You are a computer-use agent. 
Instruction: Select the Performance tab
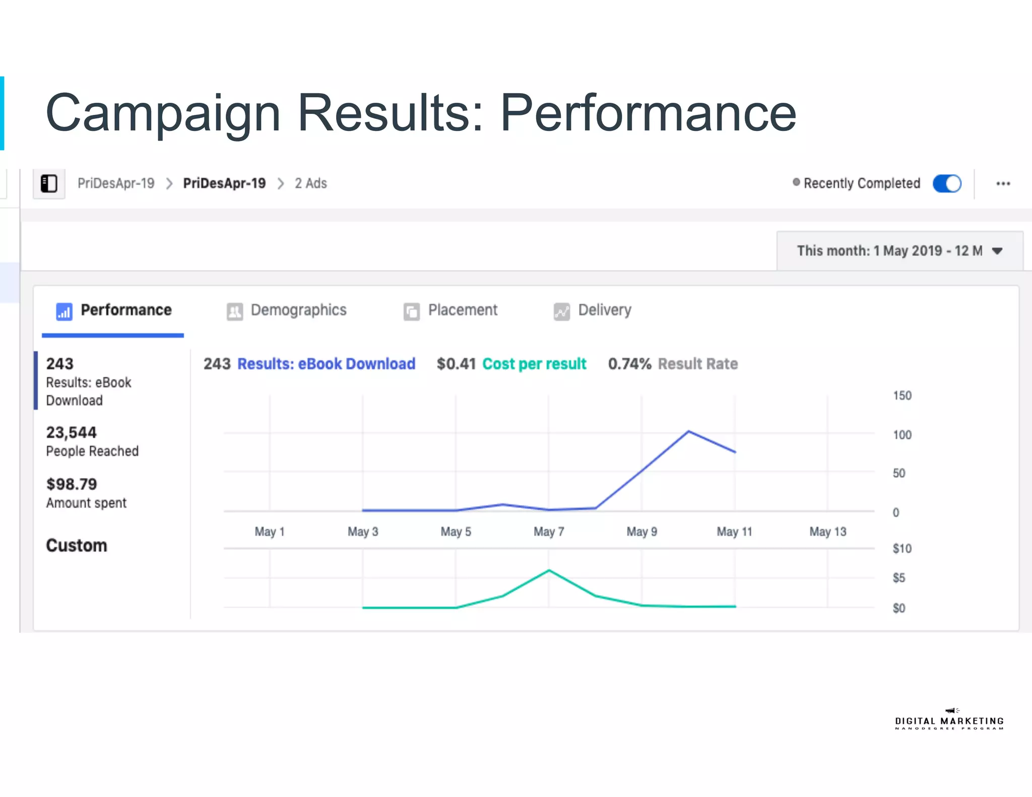[113, 311]
